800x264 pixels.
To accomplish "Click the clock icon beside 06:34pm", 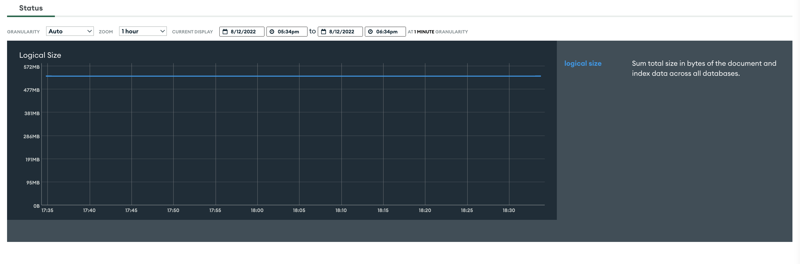I will 370,32.
